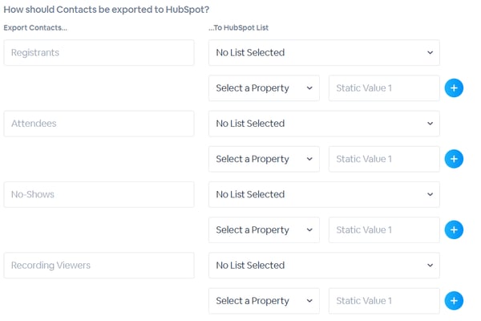
Task: Expand Select a Property under Attendees
Action: tap(264, 159)
